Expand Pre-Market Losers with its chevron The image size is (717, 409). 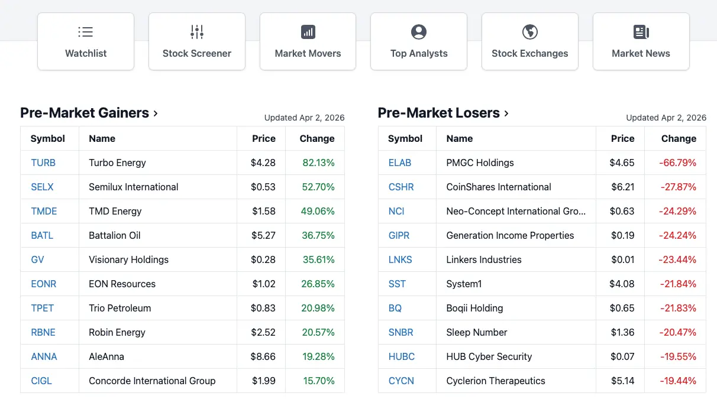click(506, 113)
